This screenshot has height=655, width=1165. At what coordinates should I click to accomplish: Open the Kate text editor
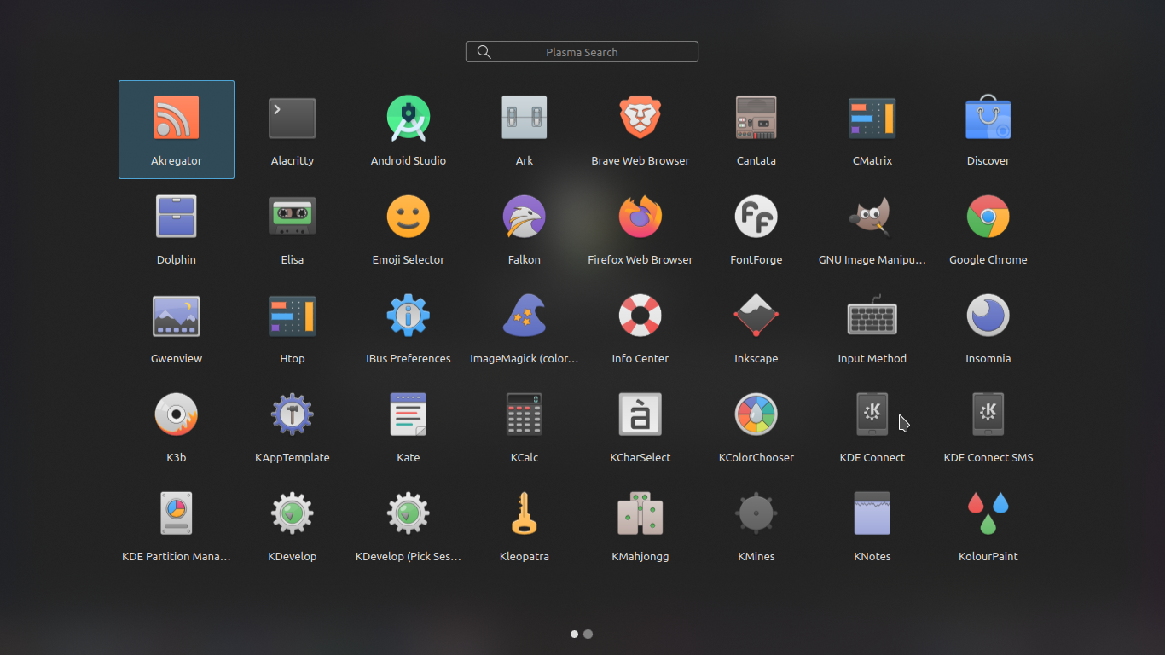409,426
